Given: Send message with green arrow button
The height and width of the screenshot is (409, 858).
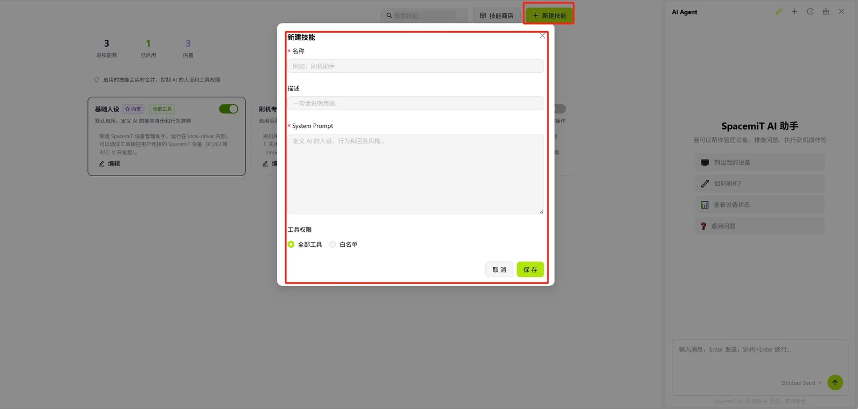Looking at the screenshot, I should click(x=835, y=382).
